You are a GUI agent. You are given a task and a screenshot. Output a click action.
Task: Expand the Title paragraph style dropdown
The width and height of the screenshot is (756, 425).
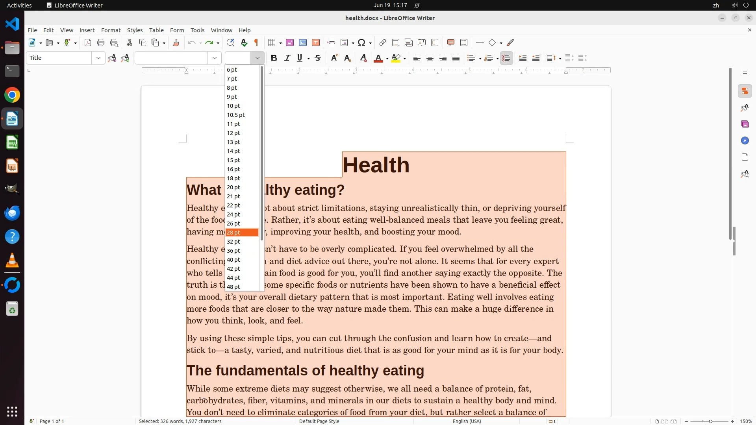coord(98,58)
